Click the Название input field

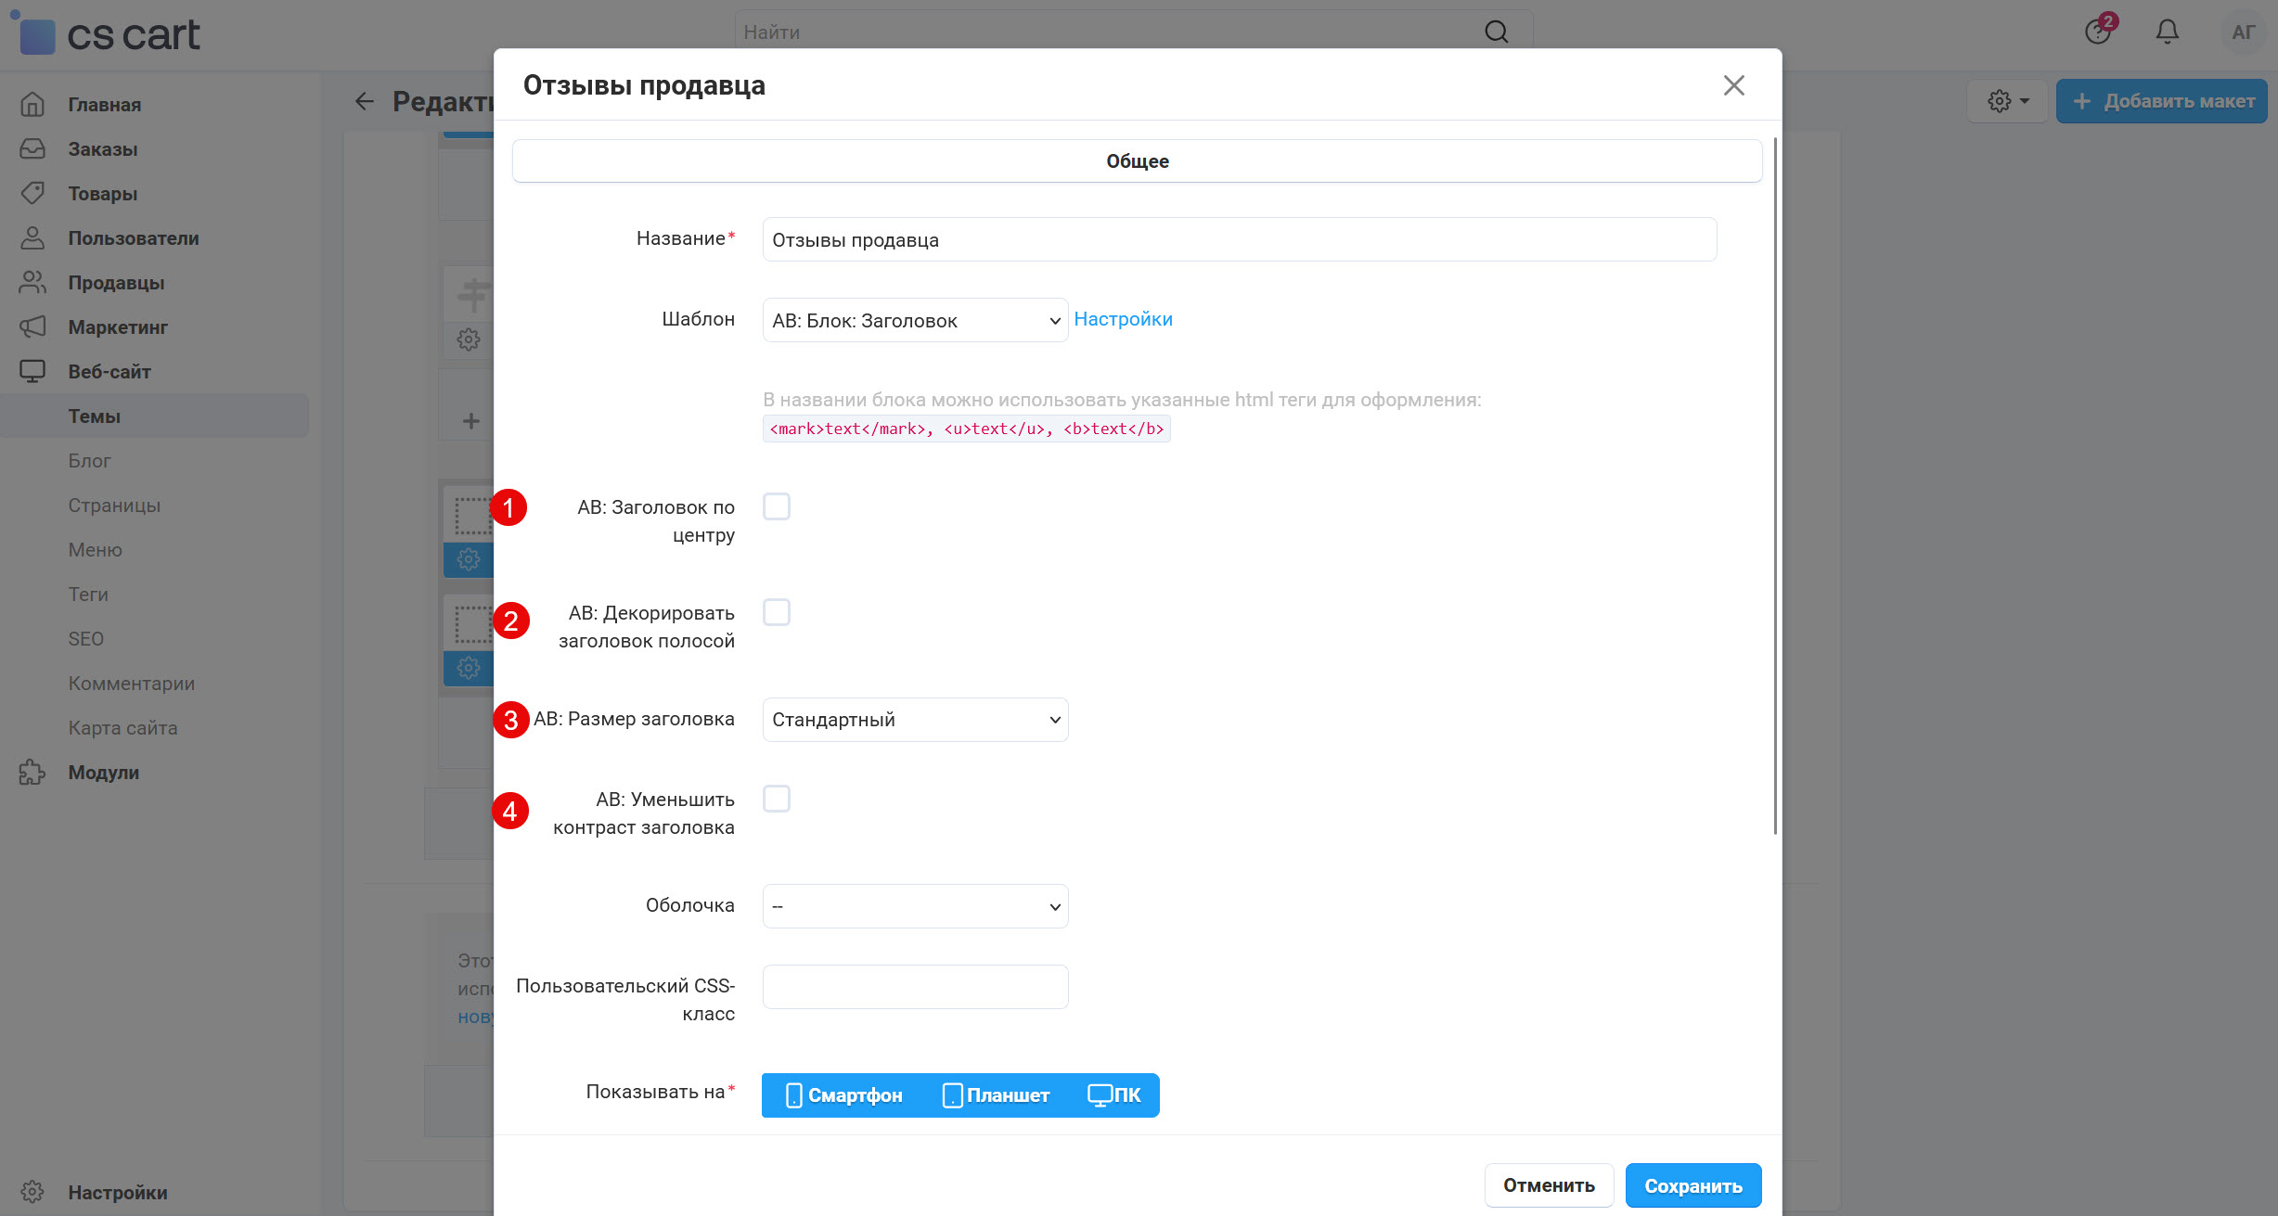coord(1238,238)
